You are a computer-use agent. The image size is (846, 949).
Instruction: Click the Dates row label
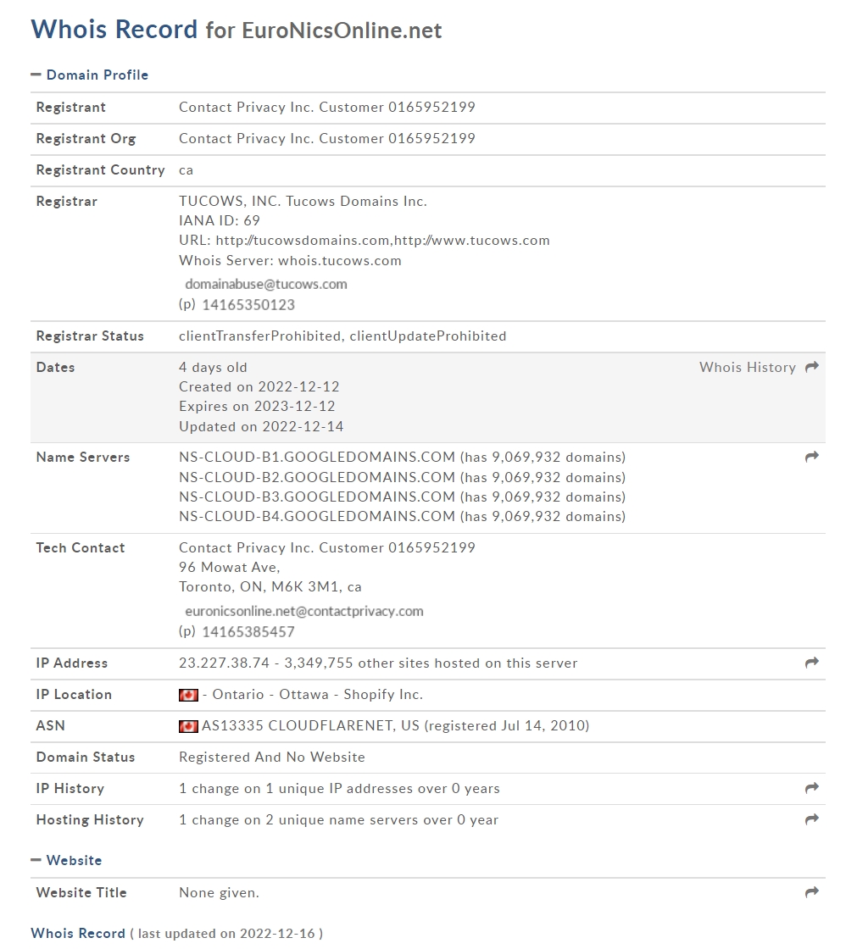pos(56,368)
